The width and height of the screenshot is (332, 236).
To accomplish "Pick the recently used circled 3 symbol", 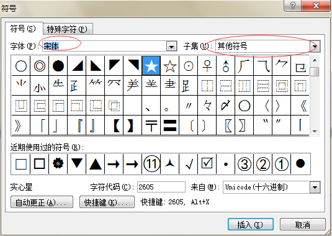I will 245,164.
